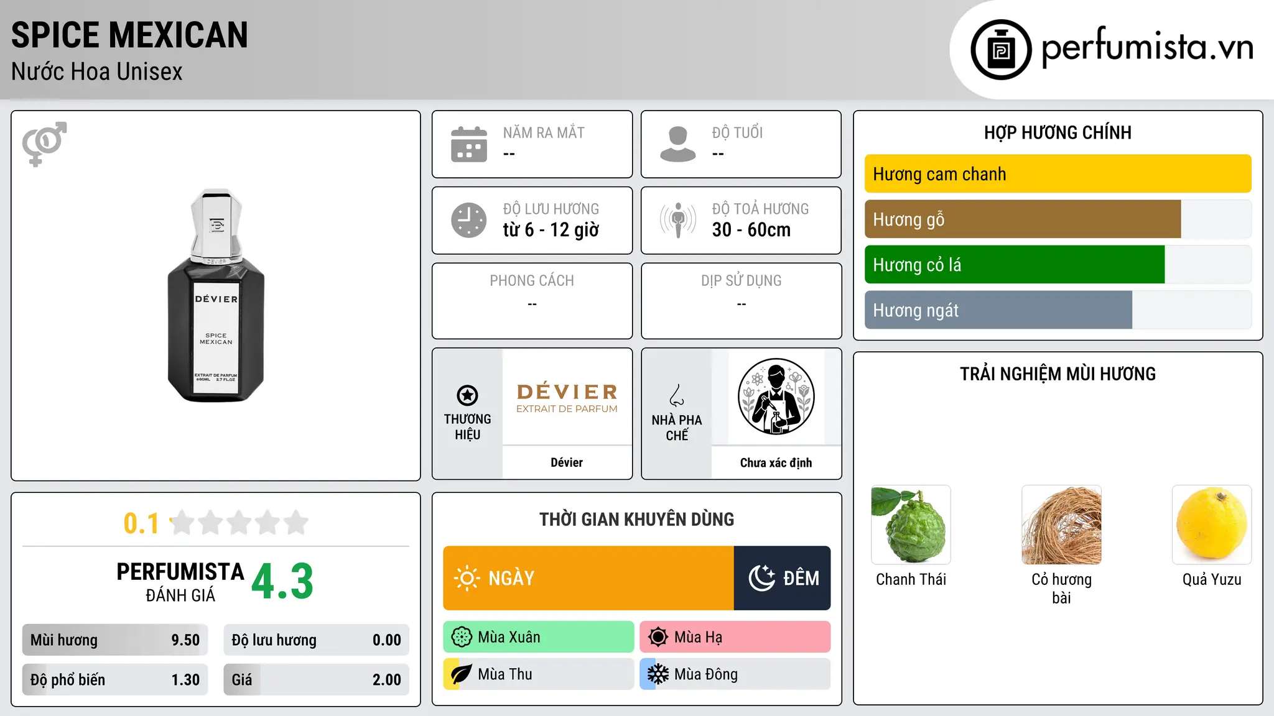This screenshot has width=1274, height=716.
Task: Click the SPICE MEXICAN title
Action: coord(129,35)
